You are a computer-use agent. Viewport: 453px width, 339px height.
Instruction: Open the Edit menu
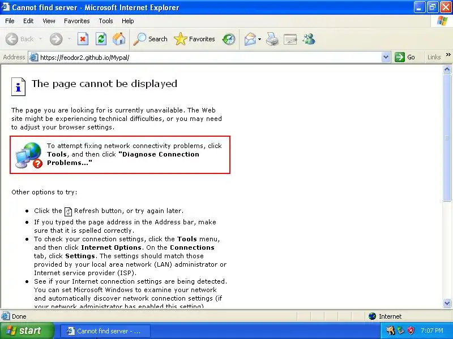pyautogui.click(x=28, y=21)
